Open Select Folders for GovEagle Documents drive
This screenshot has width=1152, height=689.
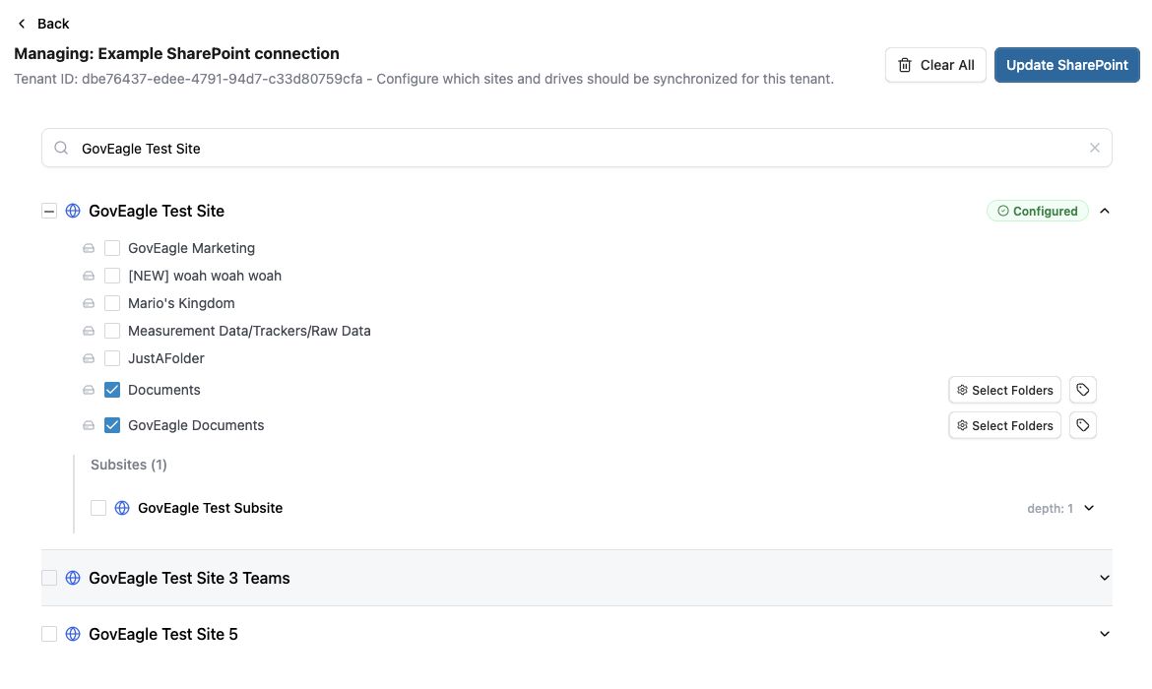pyautogui.click(x=1004, y=425)
